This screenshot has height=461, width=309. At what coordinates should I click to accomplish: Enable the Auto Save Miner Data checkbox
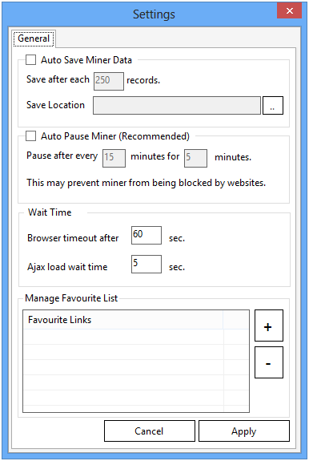pyautogui.click(x=30, y=59)
